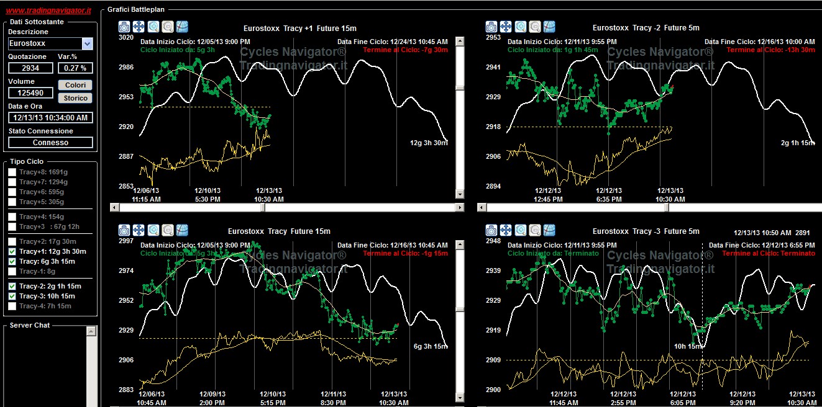The image size is (822, 407).
Task: Enable the Tracy+3: 67g 12h cycle checkbox
Action: (12, 226)
